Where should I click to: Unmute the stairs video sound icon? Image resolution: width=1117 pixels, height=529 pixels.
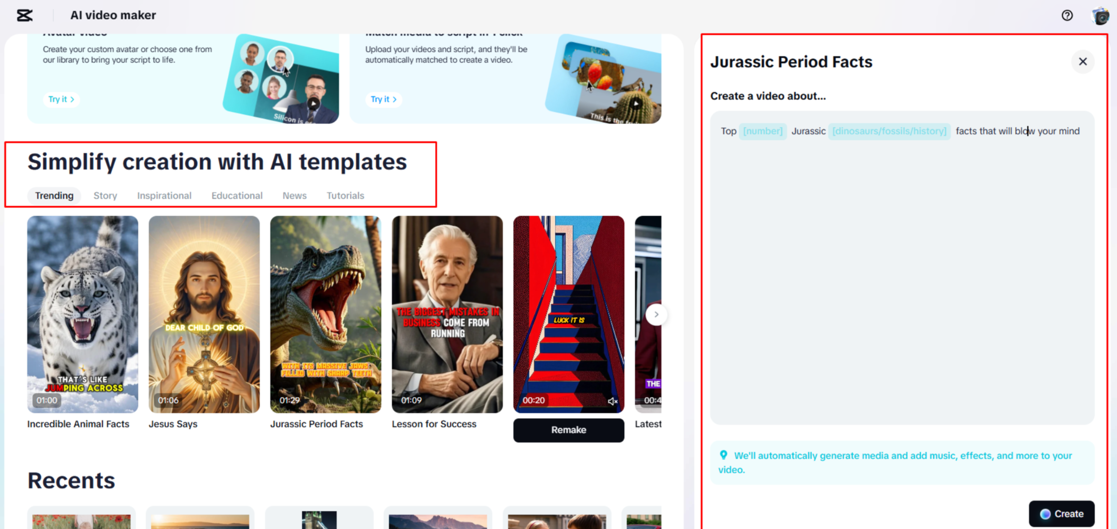[x=612, y=401]
